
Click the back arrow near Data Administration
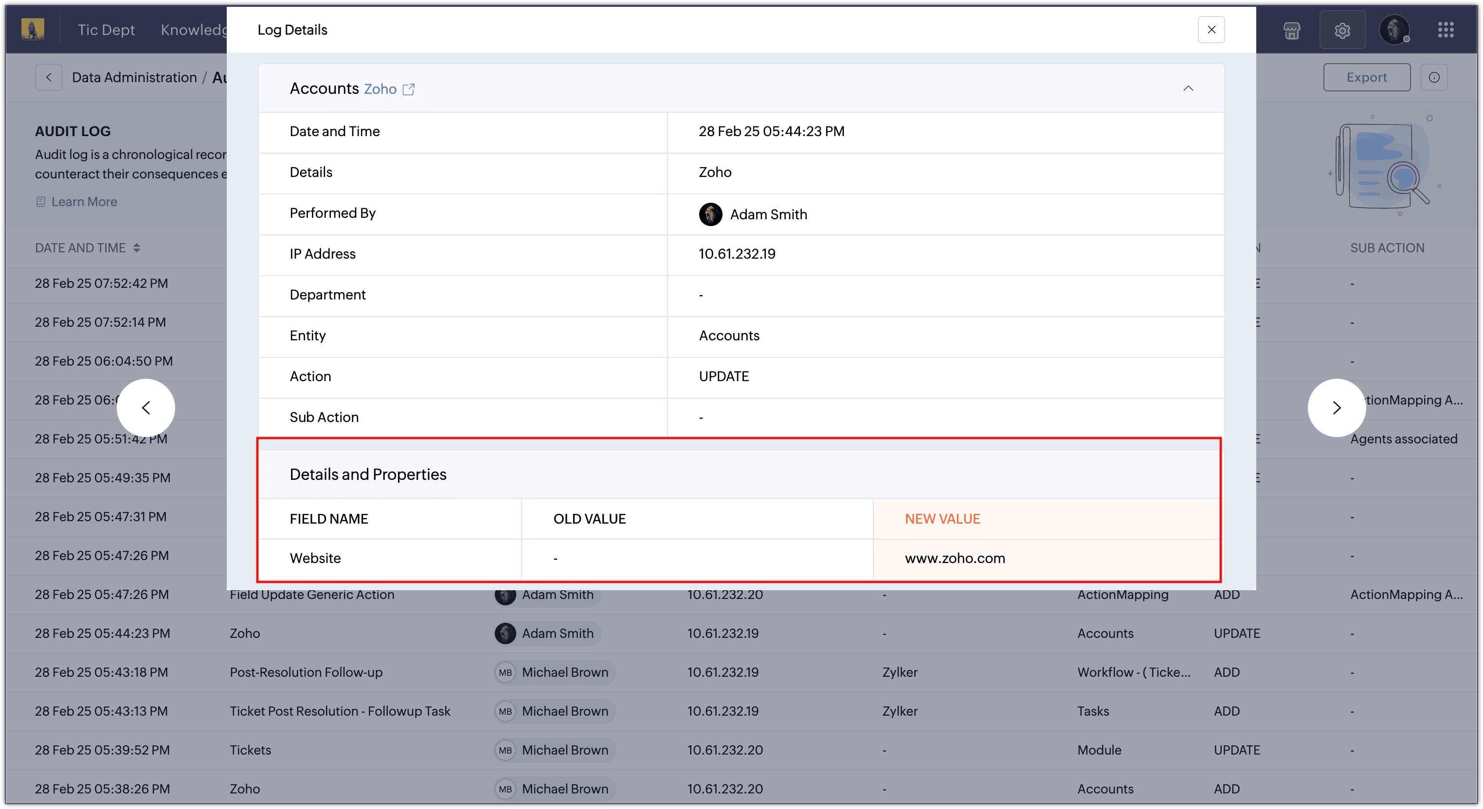(x=48, y=77)
